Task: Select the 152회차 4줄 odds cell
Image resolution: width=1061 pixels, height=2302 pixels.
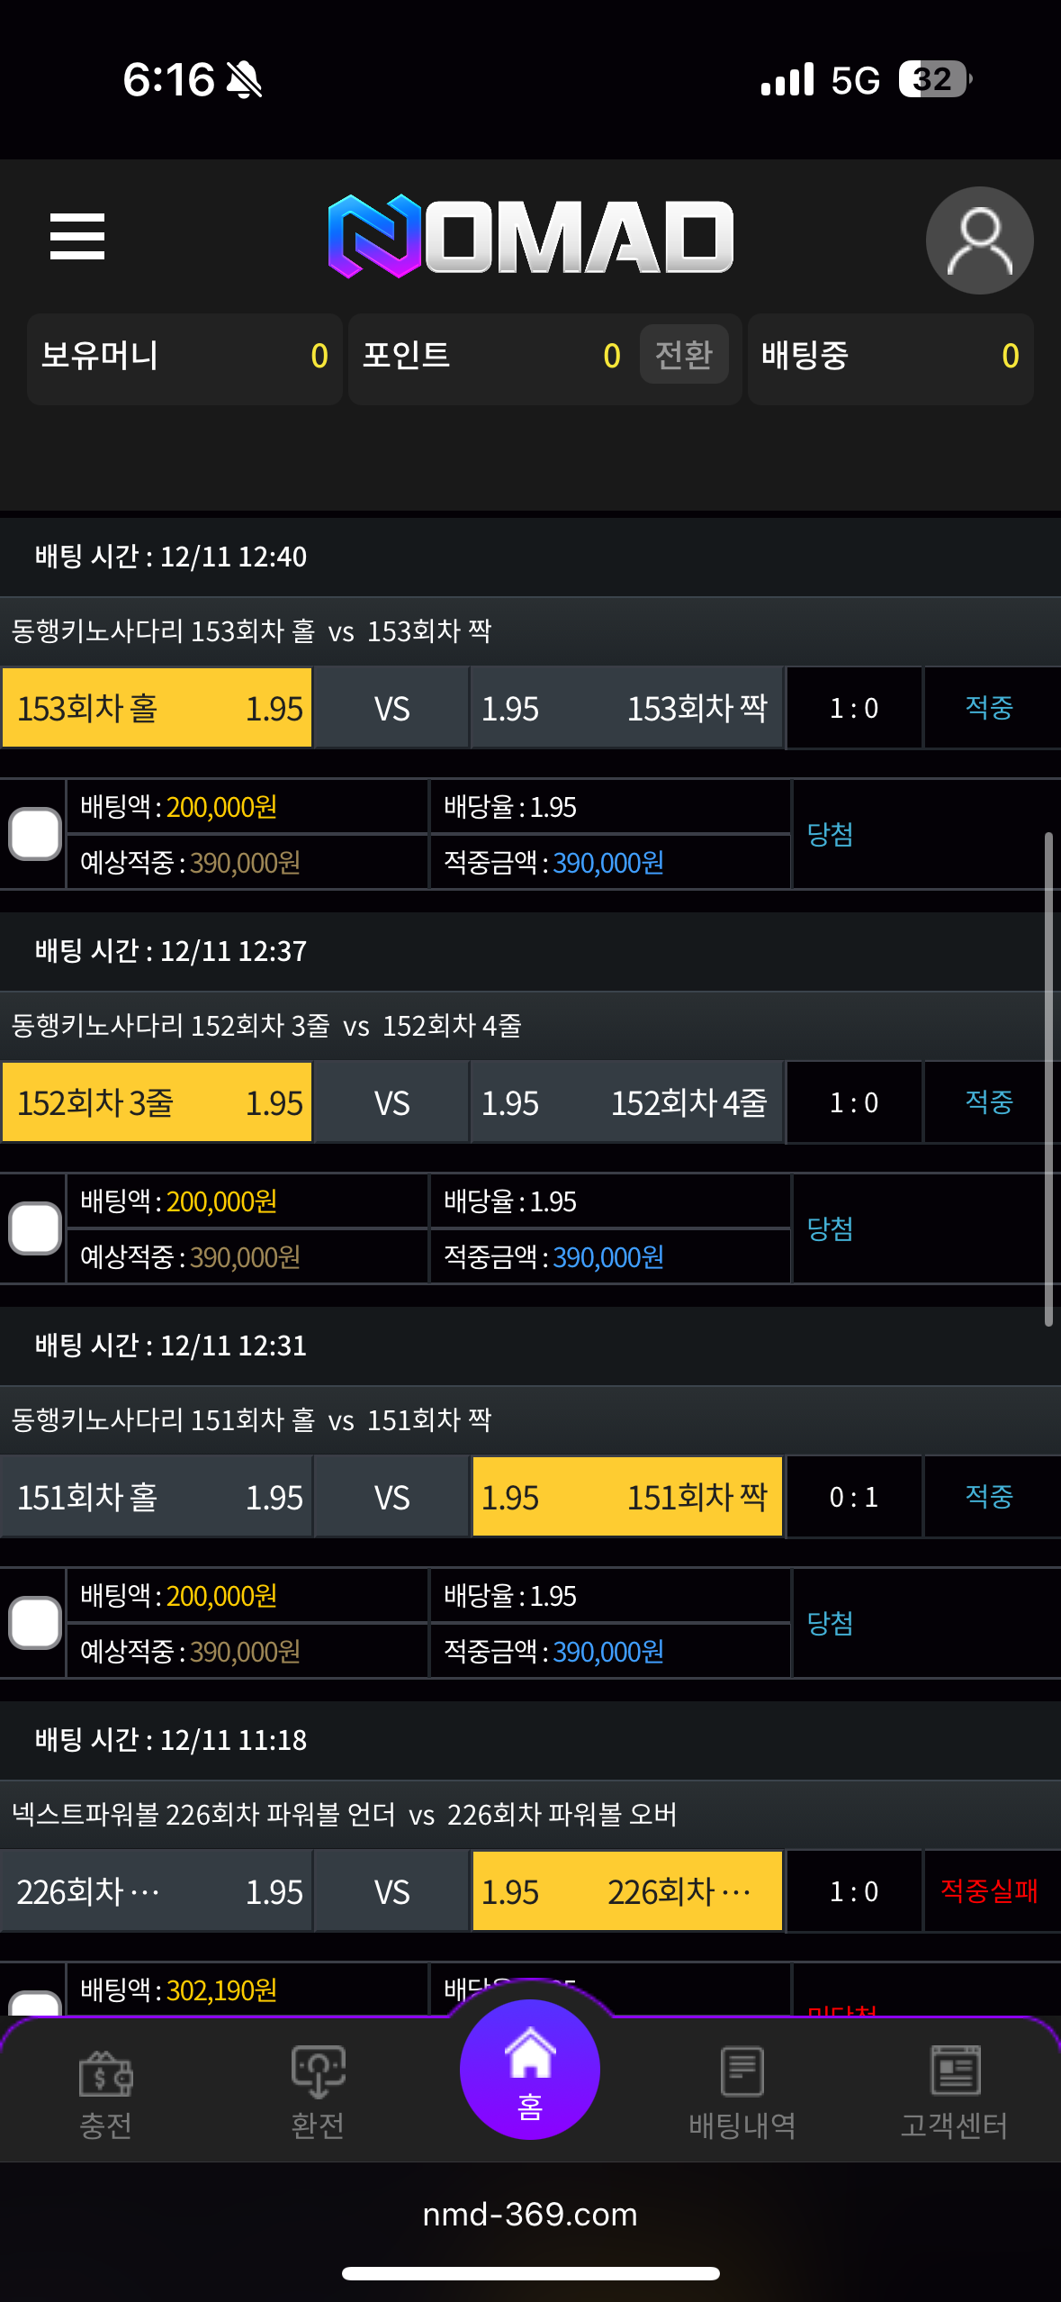Action: click(x=626, y=1102)
